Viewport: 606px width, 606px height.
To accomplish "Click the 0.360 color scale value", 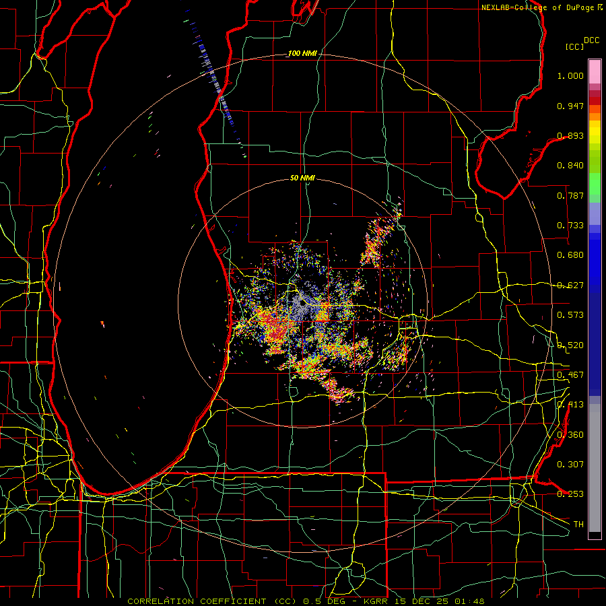I will [x=570, y=435].
